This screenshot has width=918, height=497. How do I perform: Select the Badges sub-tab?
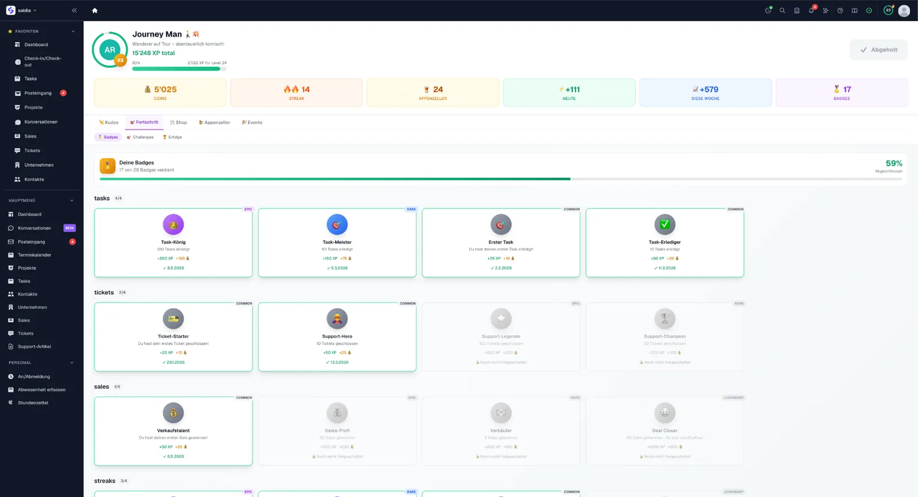point(108,137)
